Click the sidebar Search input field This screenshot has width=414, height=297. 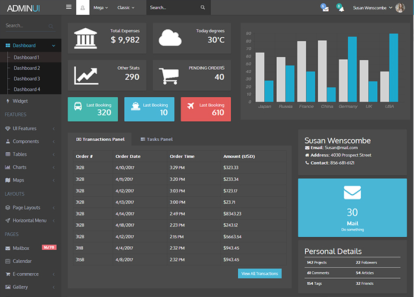tap(25, 26)
